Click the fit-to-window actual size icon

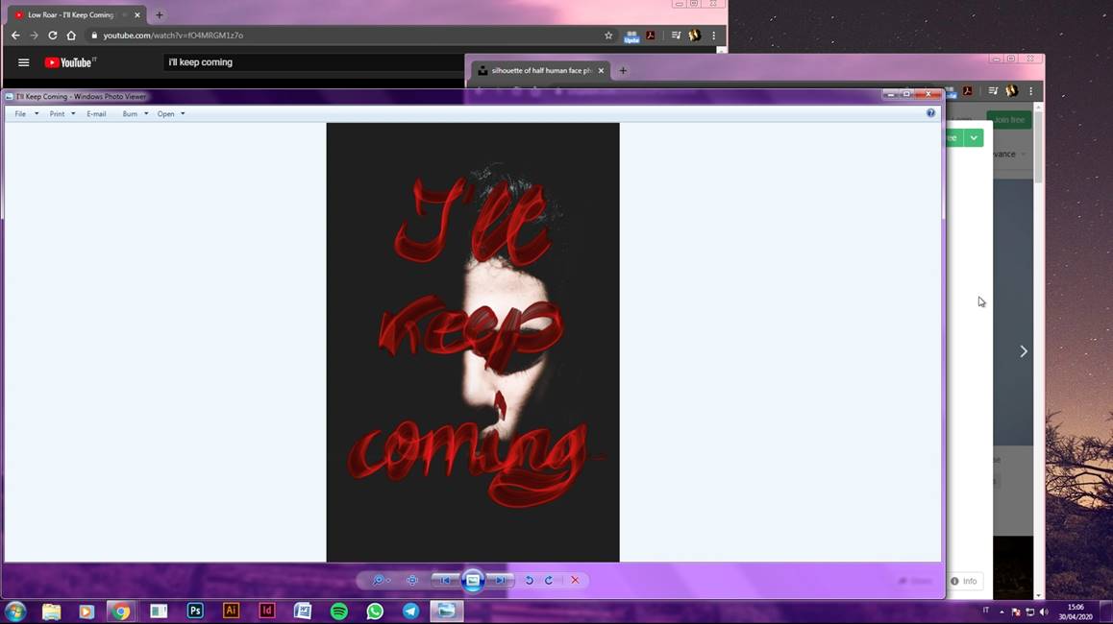(x=412, y=580)
